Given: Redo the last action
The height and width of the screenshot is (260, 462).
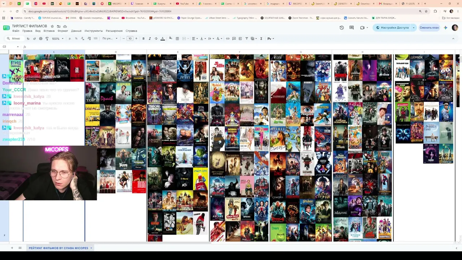Looking at the screenshot, I should (34, 39).
